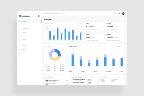Open Theresa Webb customer name
The width and height of the screenshot is (144, 96).
pos(52,84)
